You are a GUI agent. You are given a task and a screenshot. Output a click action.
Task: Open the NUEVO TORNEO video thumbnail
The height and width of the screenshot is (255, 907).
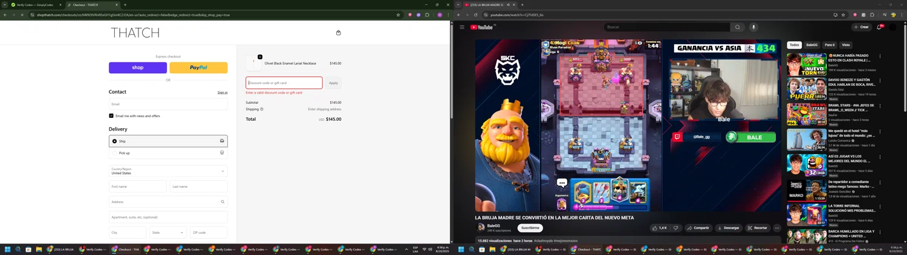click(x=807, y=63)
